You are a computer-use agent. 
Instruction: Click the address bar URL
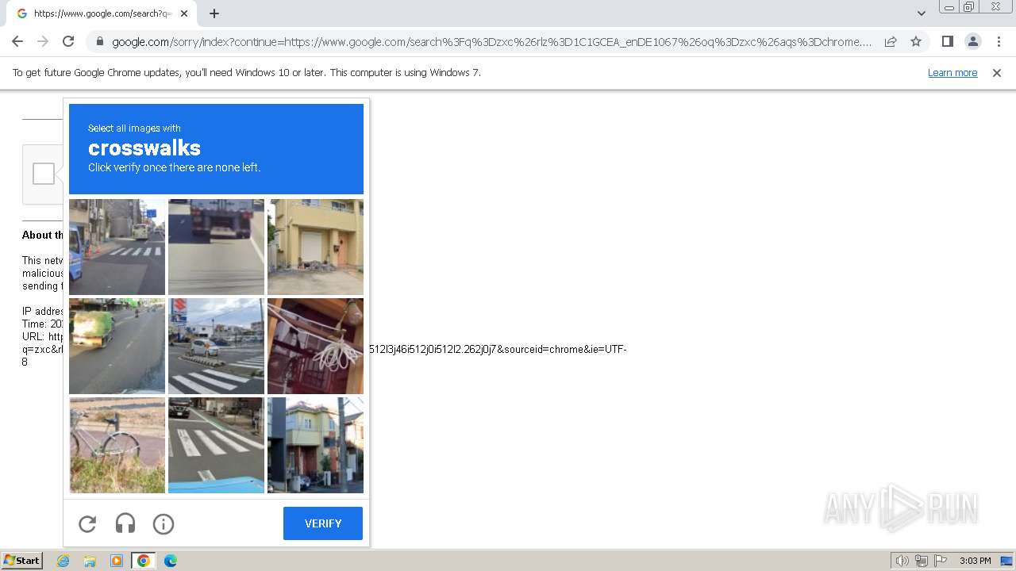[491, 41]
